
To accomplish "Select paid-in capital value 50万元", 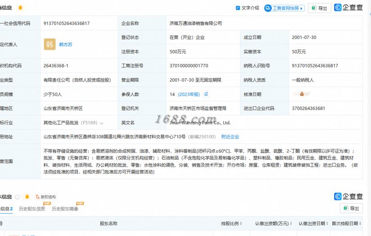I will [299, 52].
